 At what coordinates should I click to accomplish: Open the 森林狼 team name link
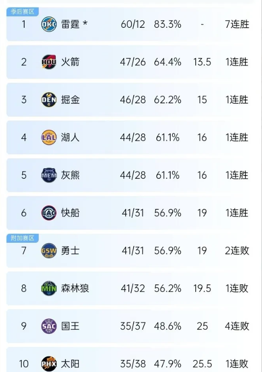pyautogui.click(x=75, y=289)
